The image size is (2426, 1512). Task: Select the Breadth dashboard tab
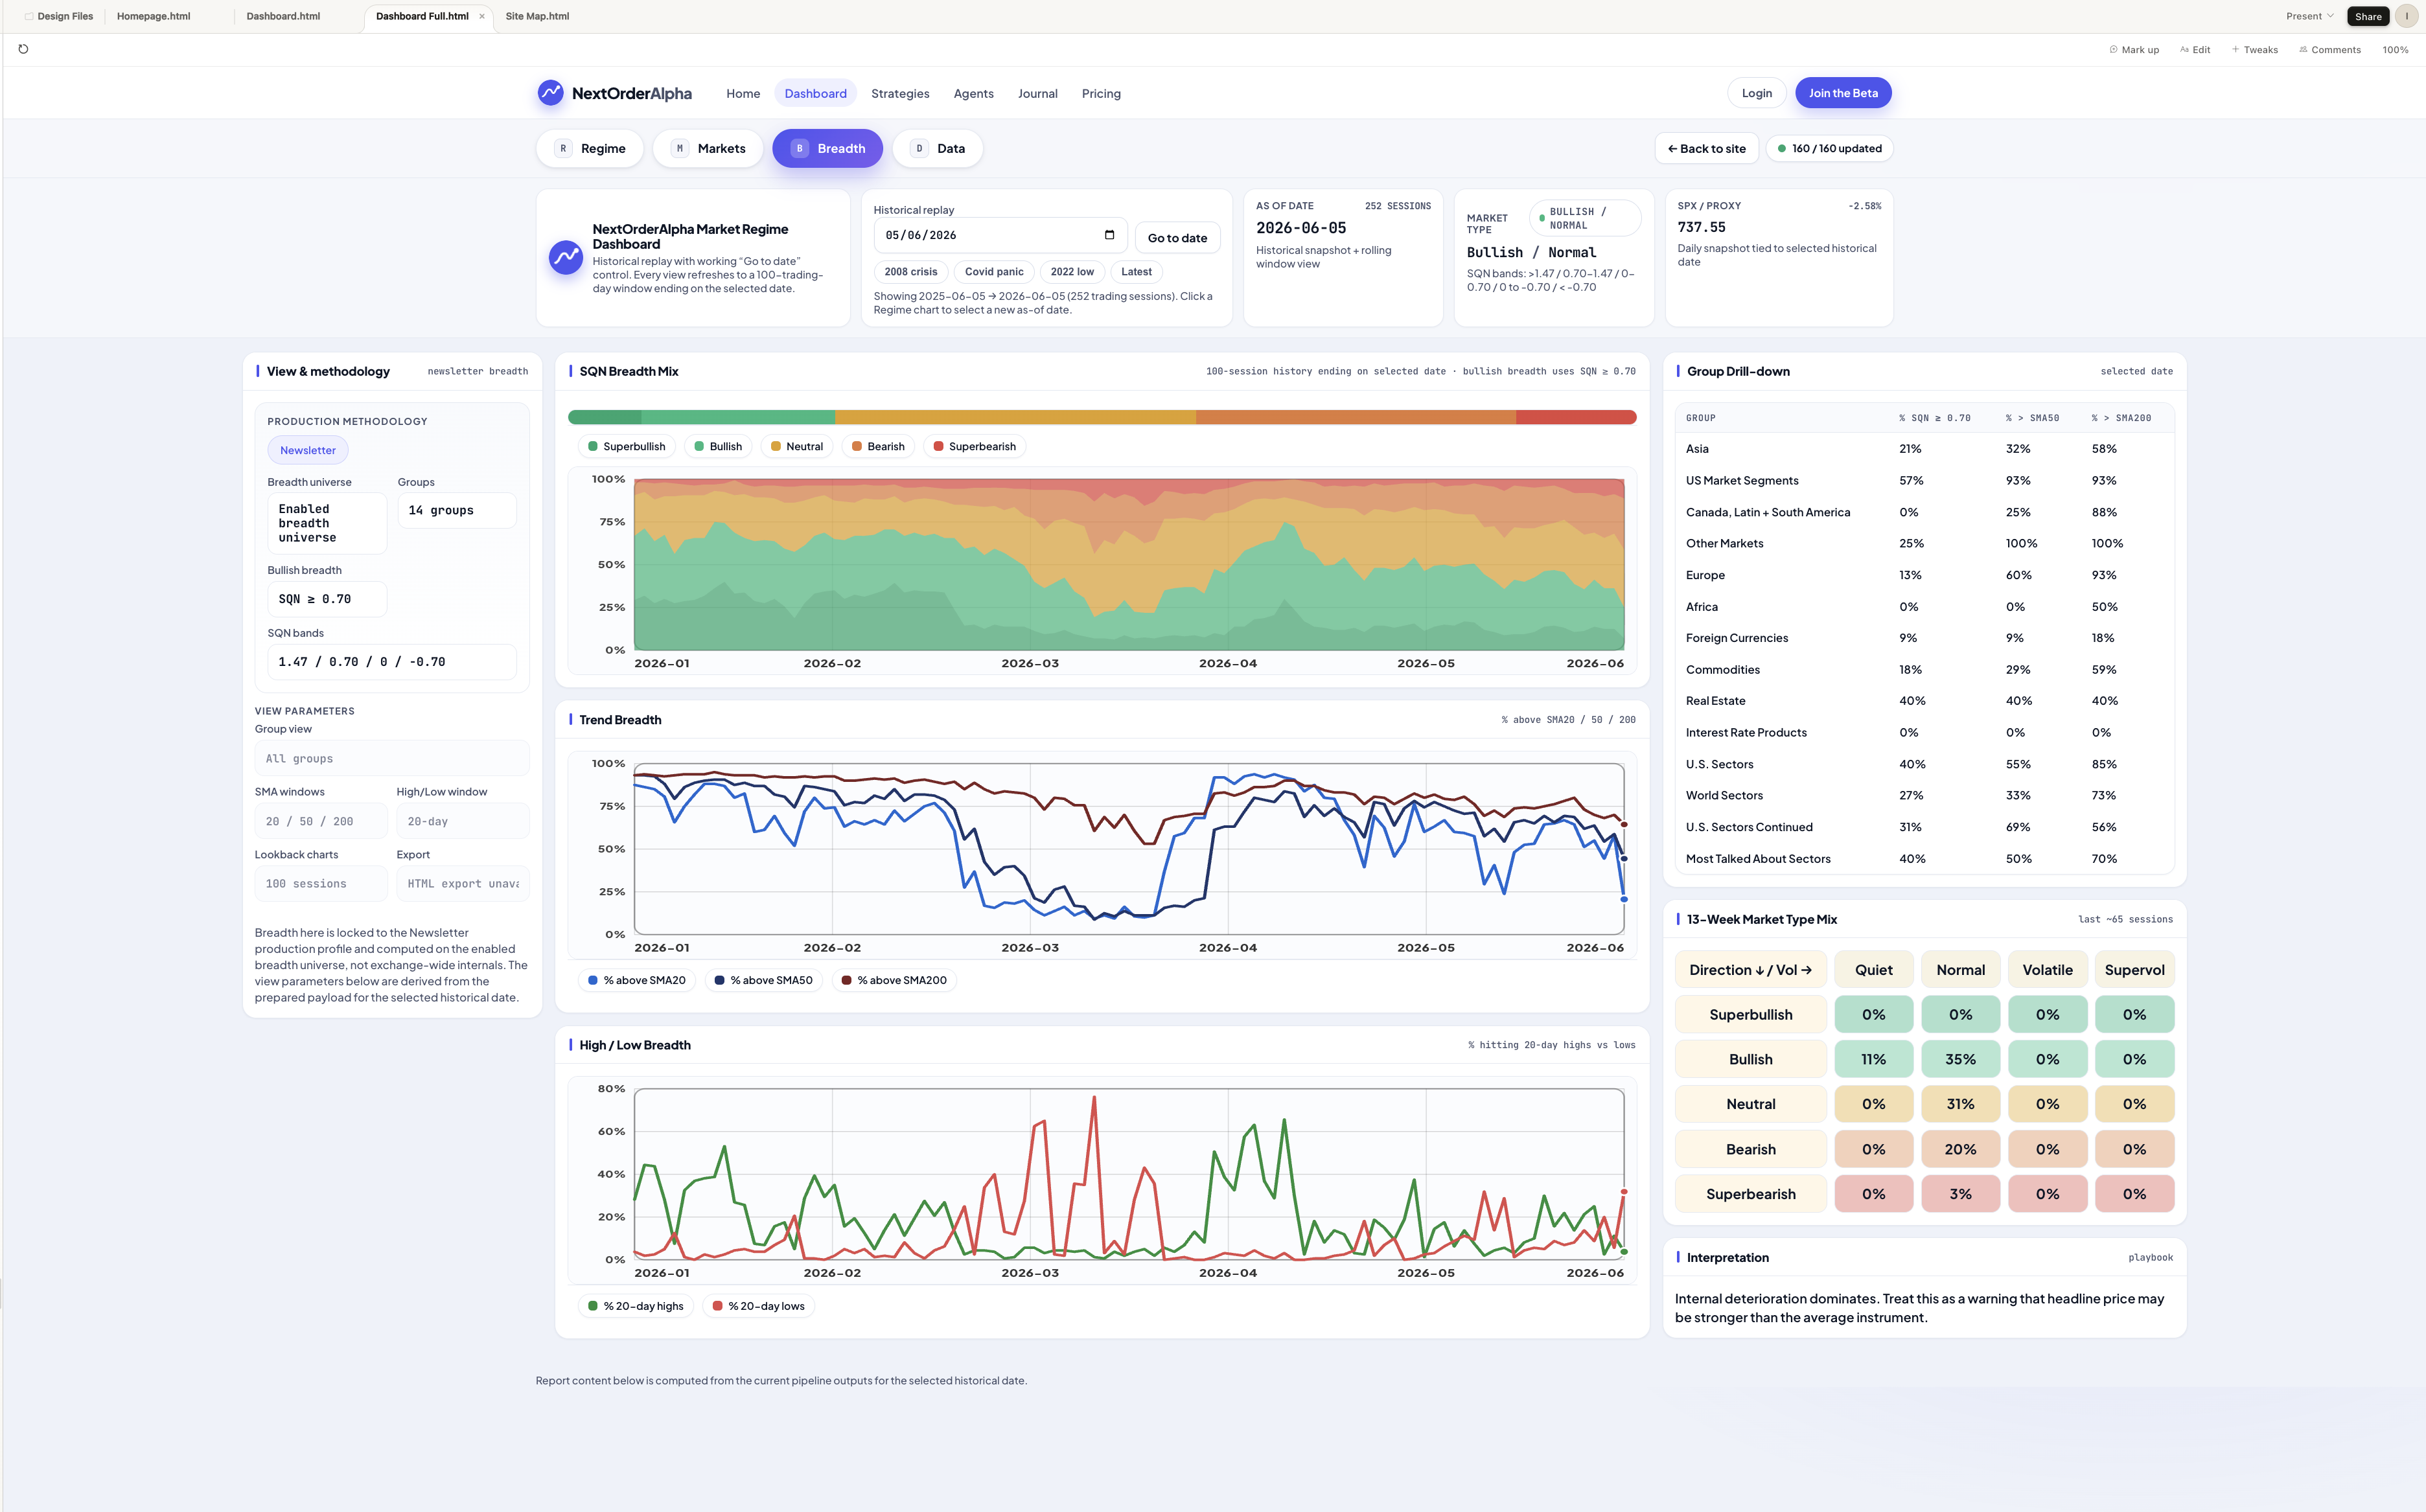827,148
